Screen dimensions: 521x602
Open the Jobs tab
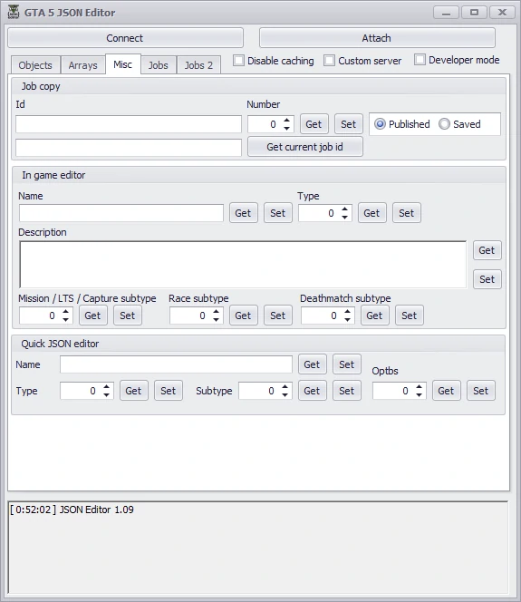coord(159,65)
